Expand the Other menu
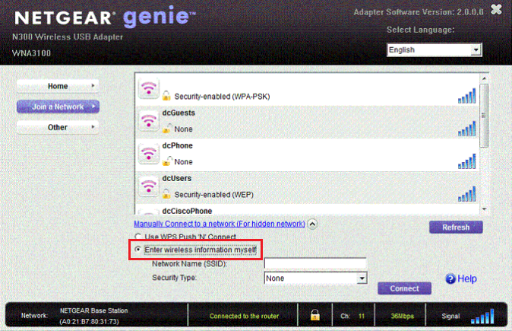This screenshot has width=512, height=331. 58,127
